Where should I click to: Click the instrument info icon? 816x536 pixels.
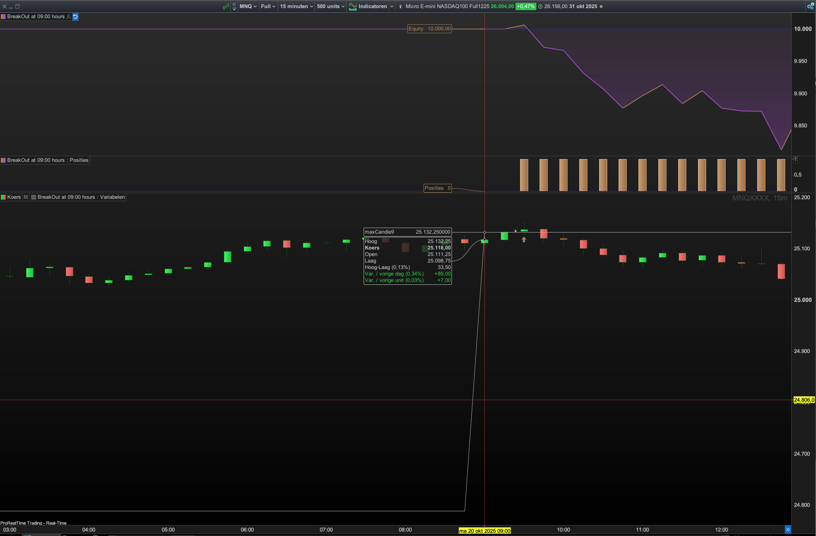pyautogui.click(x=401, y=6)
